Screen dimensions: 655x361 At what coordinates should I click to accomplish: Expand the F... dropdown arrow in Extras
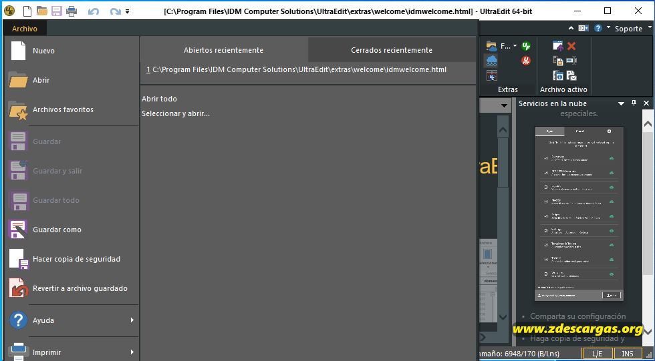click(x=515, y=46)
